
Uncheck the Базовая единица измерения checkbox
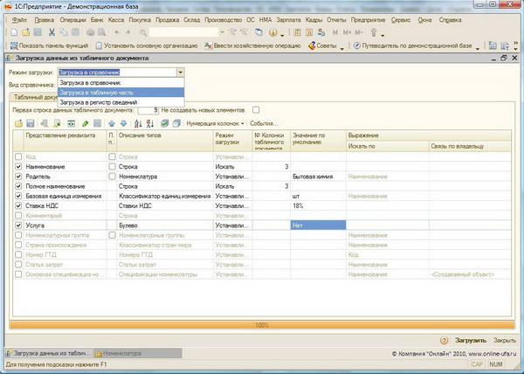pyautogui.click(x=18, y=196)
